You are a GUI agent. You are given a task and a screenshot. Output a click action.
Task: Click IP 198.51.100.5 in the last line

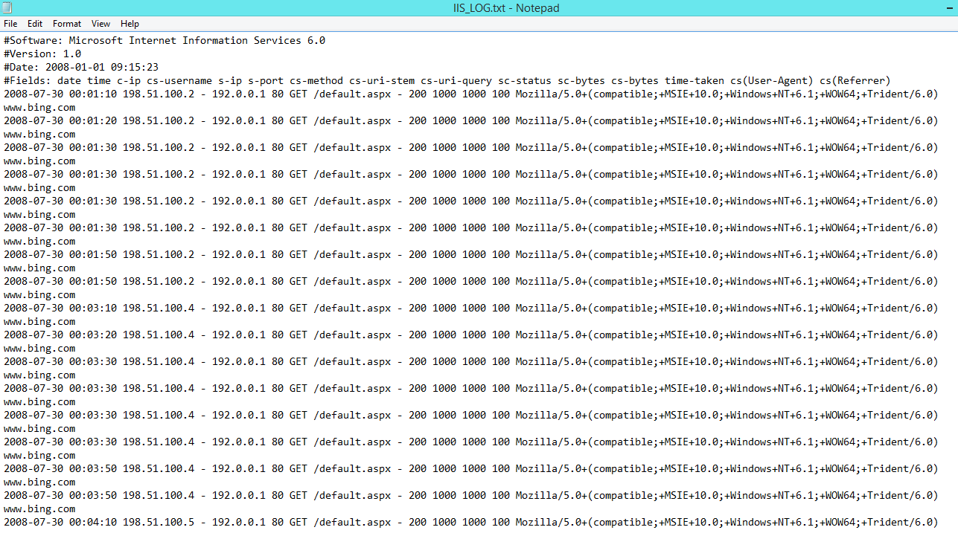pos(159,523)
